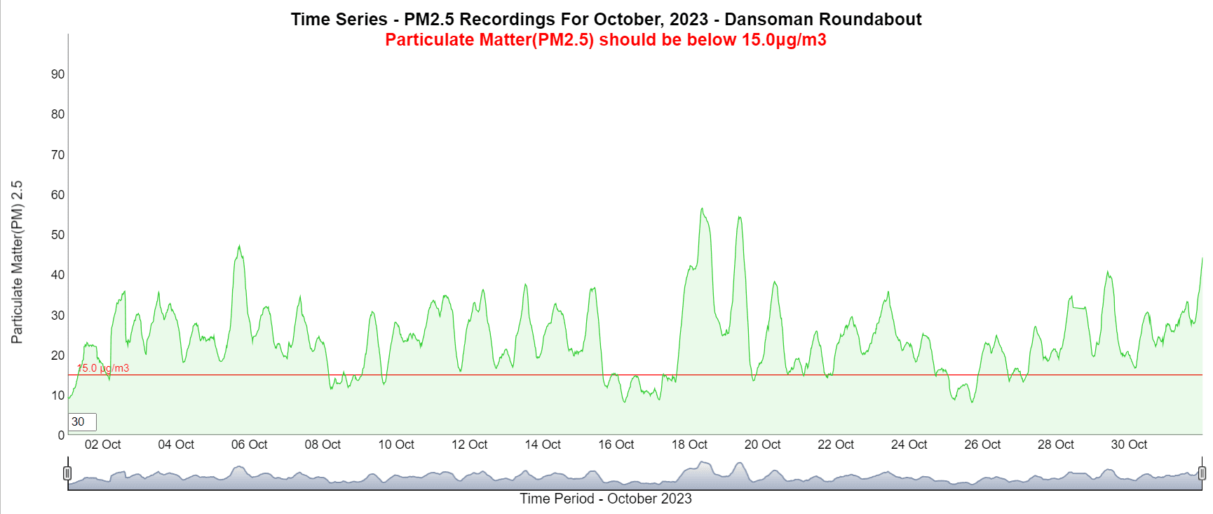Click the 22 Oct axis label
Viewport: 1213px width, 514px height.
(836, 445)
